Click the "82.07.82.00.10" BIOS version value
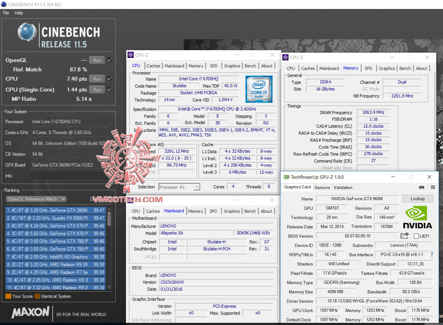Viewport: 443px width, 325px height. (357, 236)
